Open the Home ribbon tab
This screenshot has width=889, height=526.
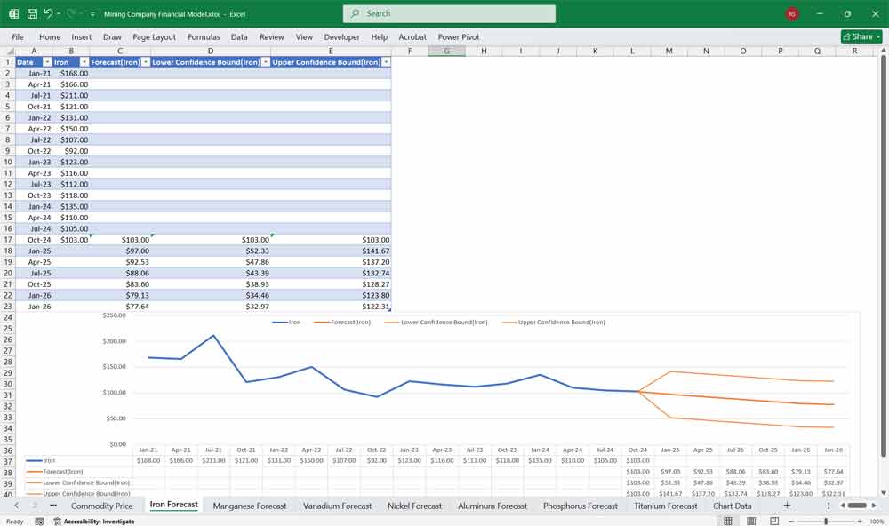50,36
